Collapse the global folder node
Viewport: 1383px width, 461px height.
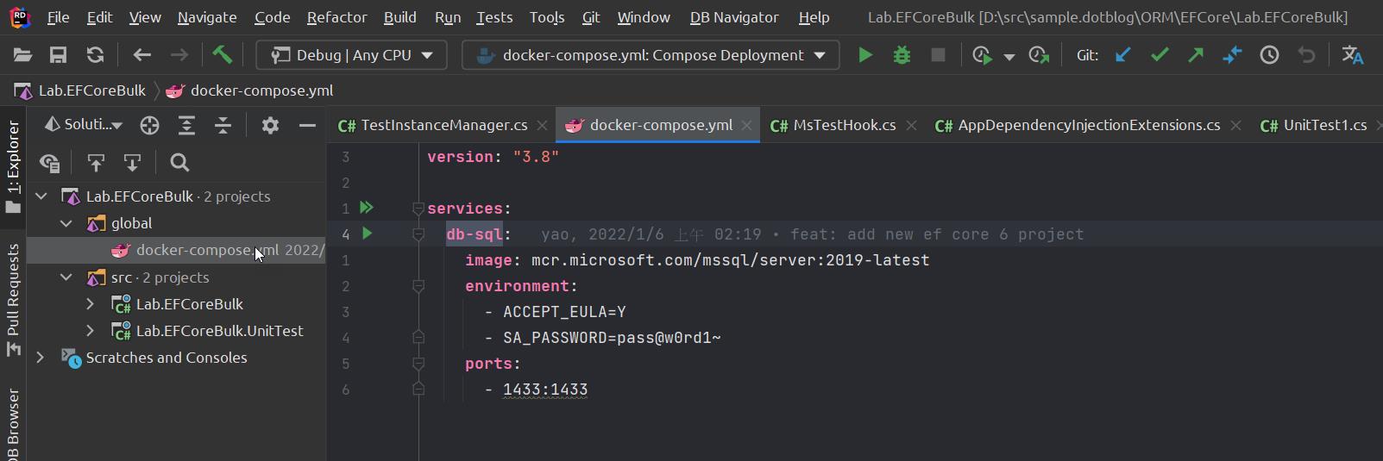tap(66, 223)
